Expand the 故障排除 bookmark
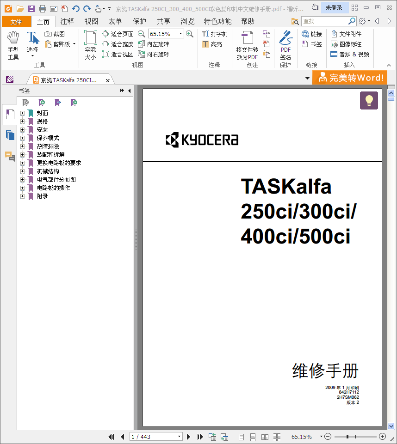Viewport: 397px width, 444px height. [x=22, y=146]
